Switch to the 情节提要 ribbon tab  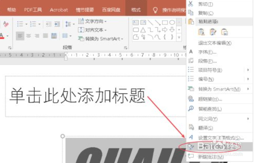85,10
